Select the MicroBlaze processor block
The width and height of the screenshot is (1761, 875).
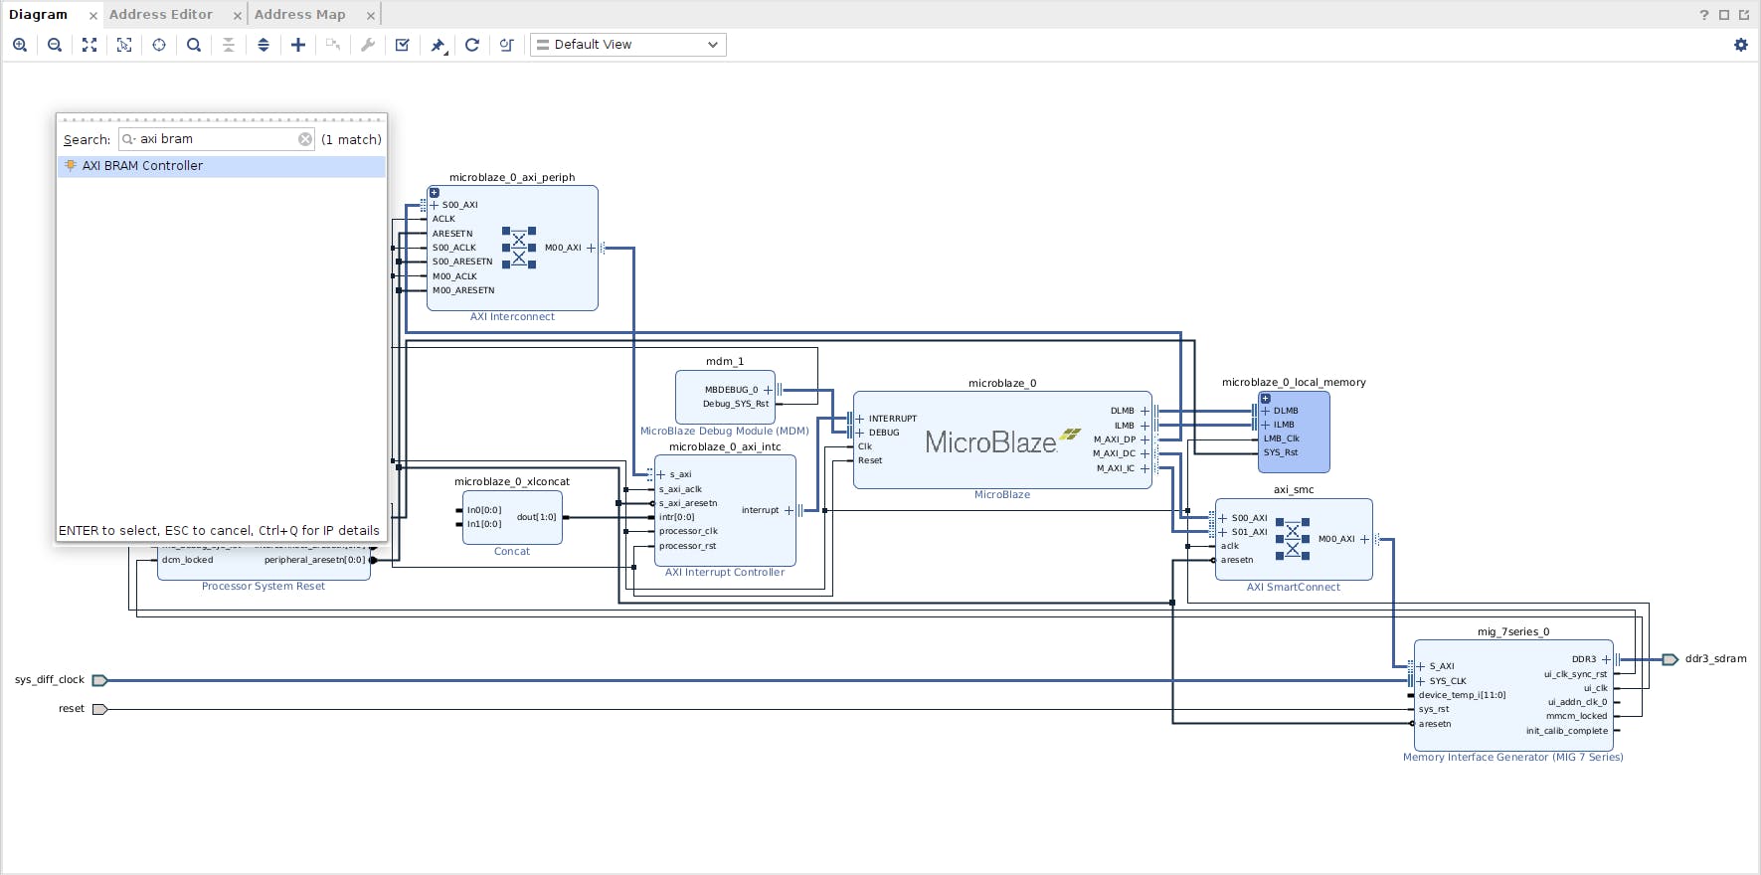point(1002,440)
